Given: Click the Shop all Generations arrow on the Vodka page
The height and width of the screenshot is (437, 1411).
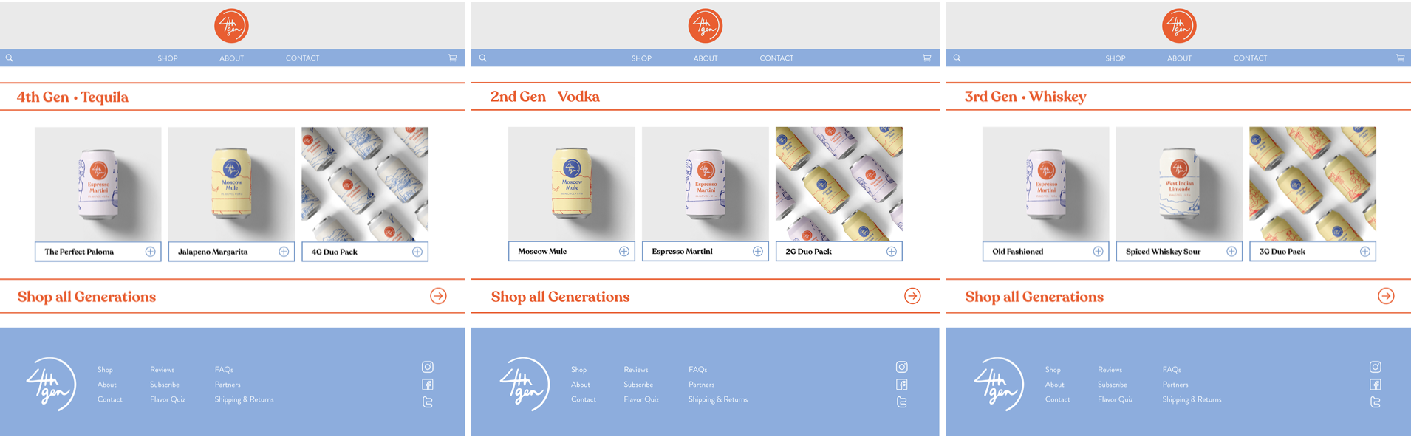Looking at the screenshot, I should coord(912,296).
